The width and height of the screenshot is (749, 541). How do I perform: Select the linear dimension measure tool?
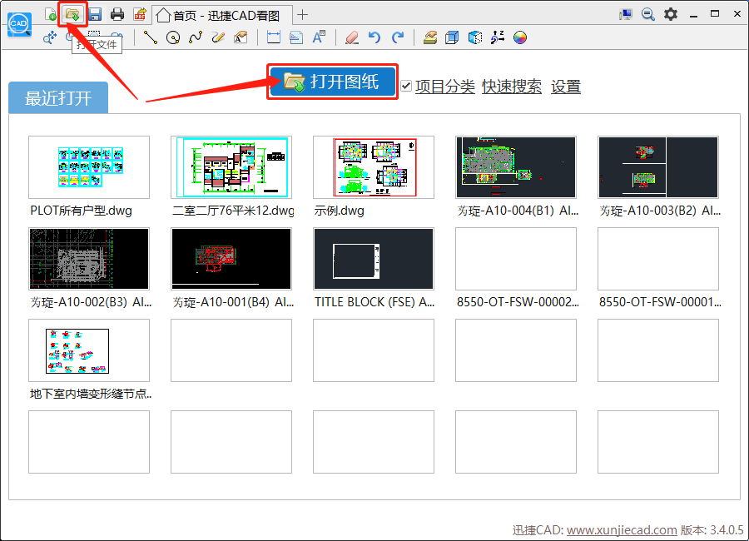[274, 37]
